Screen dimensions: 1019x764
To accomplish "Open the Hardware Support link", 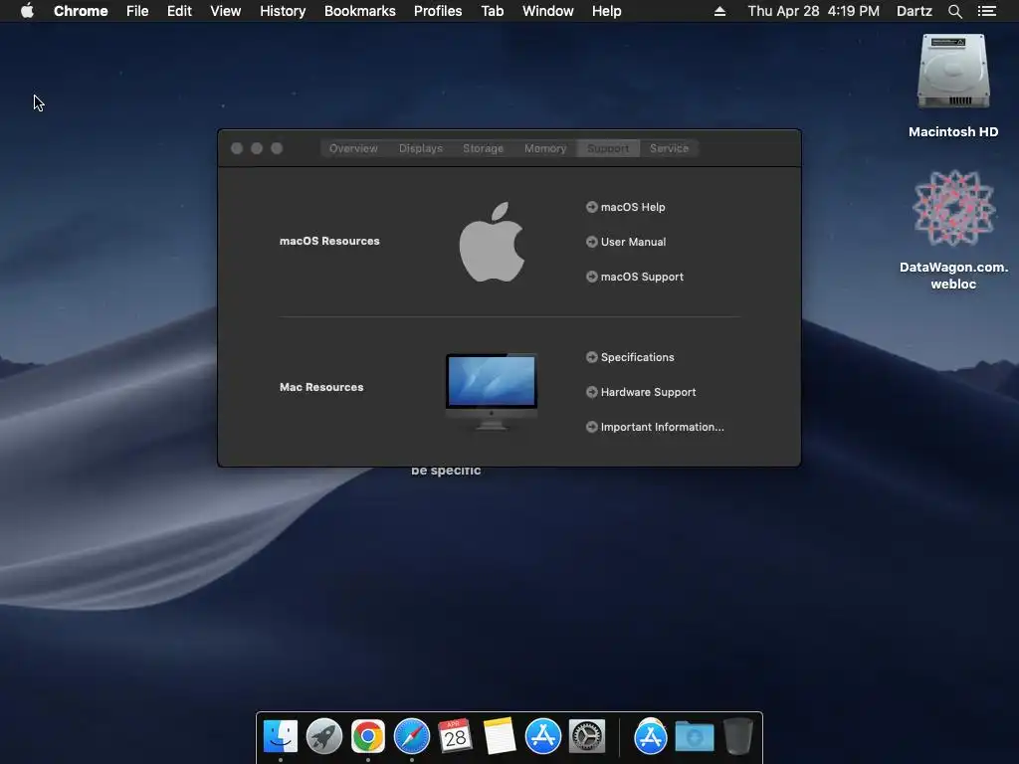I will [648, 392].
